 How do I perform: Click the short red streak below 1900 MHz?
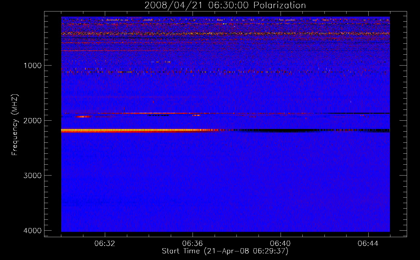point(83,117)
